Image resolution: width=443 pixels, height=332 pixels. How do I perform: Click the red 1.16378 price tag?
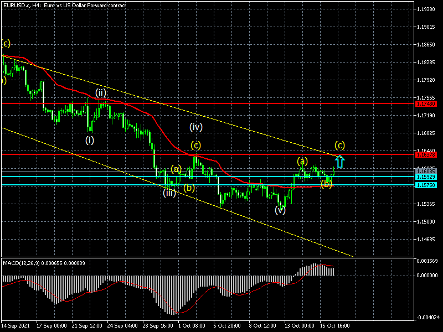click(x=427, y=154)
